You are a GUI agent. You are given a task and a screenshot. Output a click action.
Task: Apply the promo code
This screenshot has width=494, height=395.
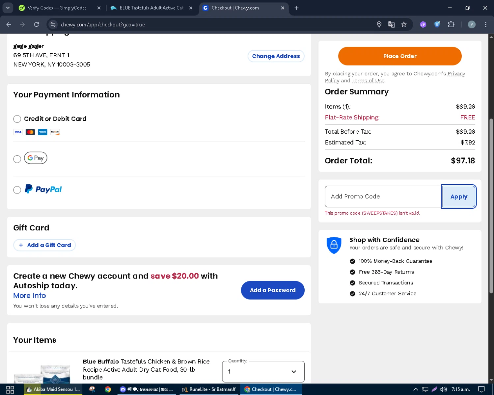[x=459, y=197]
